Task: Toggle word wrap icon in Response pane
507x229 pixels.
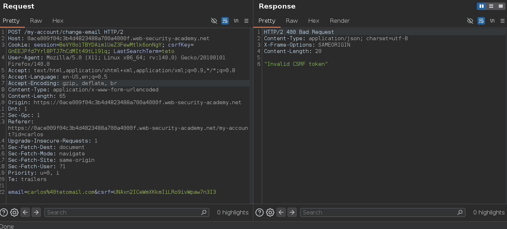Action: [481, 21]
